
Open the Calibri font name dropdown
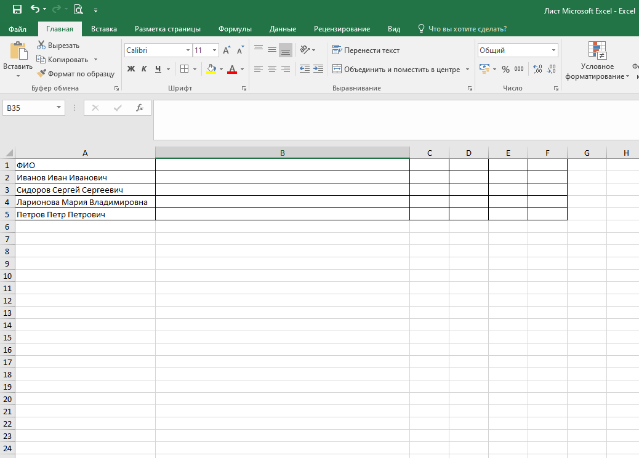click(188, 50)
